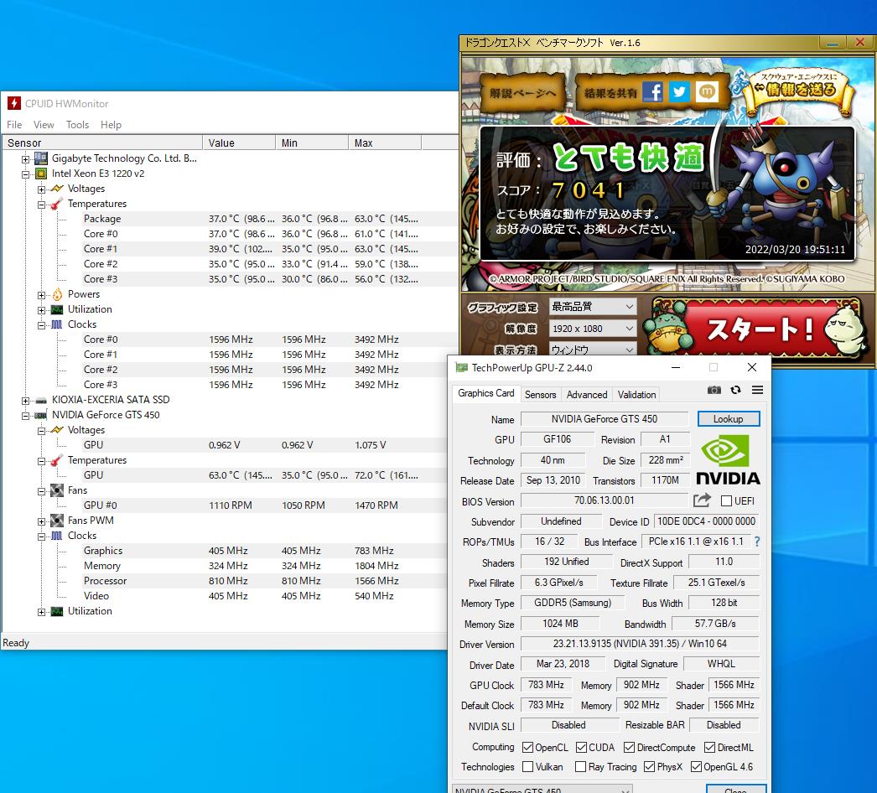Switch to GPU-Z Advanced tab
The image size is (877, 793).
click(x=587, y=394)
